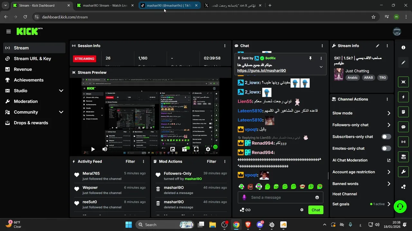Viewport: 412px width, 231px height.
Task: Click the info icon in right sidebar
Action: pos(403,47)
